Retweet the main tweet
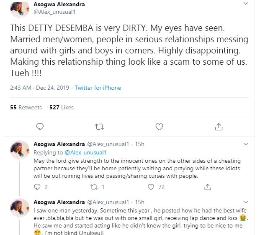Viewport: 260px width, 235px height. pos(100,126)
